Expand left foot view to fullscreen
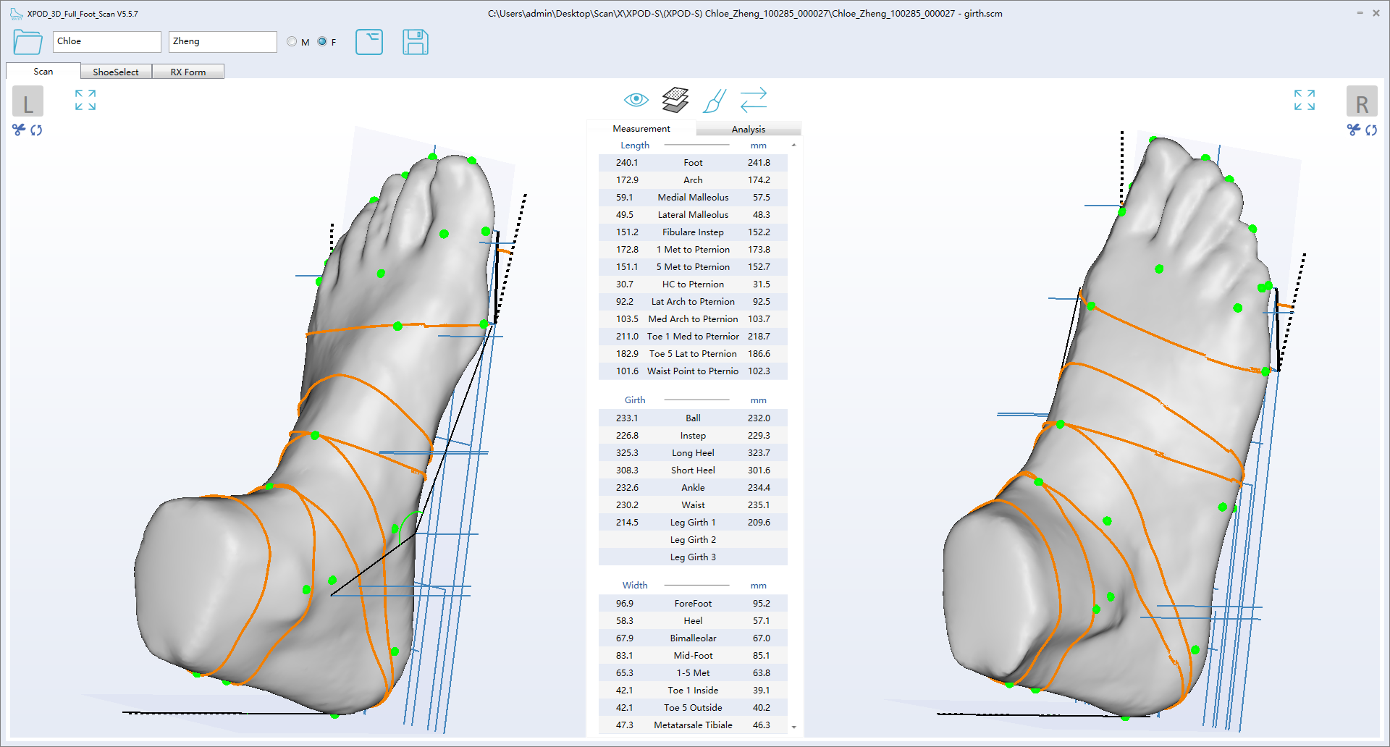 [x=85, y=100]
